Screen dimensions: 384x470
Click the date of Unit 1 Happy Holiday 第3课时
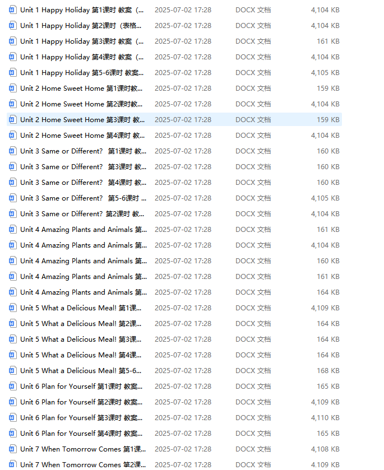tap(183, 41)
